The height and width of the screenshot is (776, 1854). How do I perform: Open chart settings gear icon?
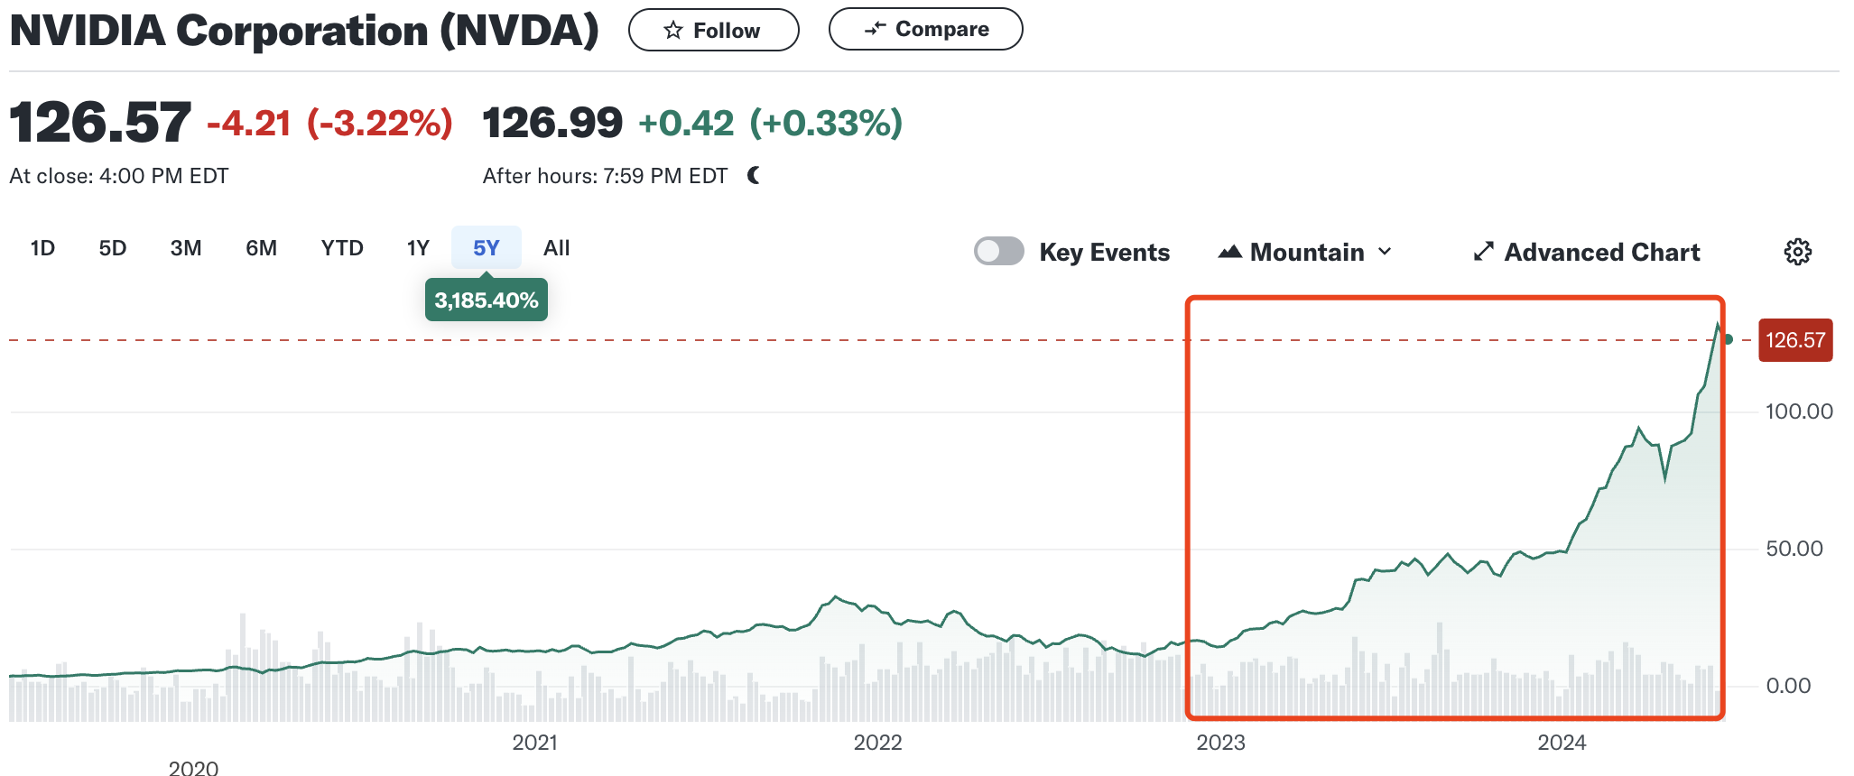pos(1797,252)
